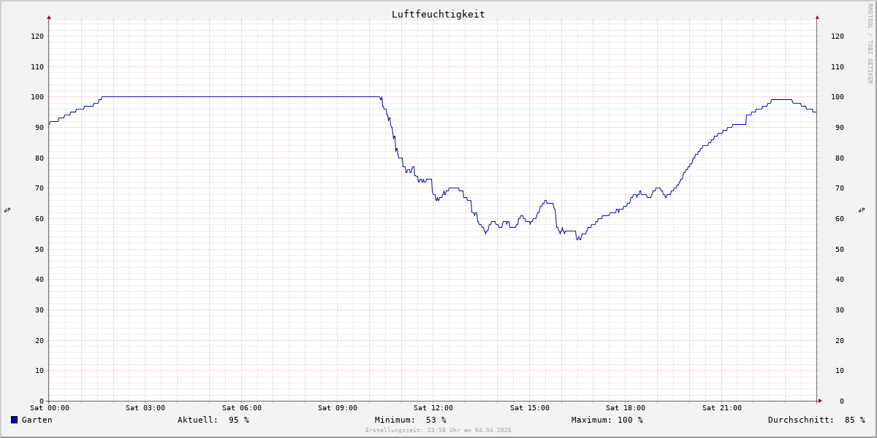The height and width of the screenshot is (438, 877).
Task: Click the Sat 21:00 x-axis label
Action: pos(721,408)
